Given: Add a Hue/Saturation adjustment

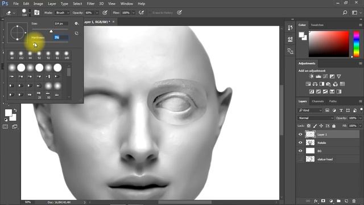Looking at the screenshot, I should click(308, 84).
